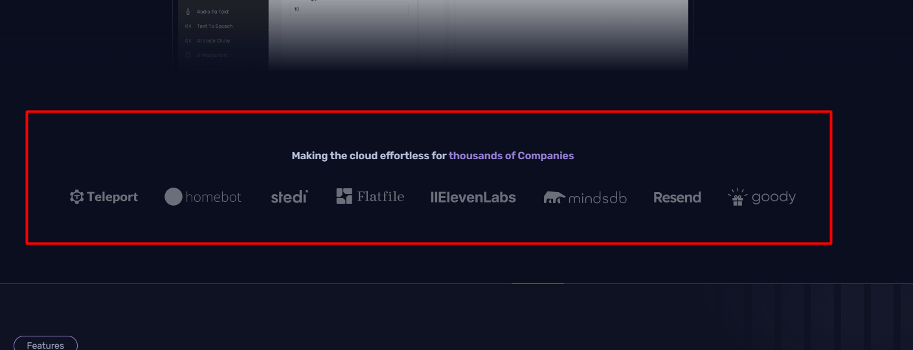The image size is (913, 350).
Task: Click the 'thousands of Companies' purple text
Action: (511, 155)
